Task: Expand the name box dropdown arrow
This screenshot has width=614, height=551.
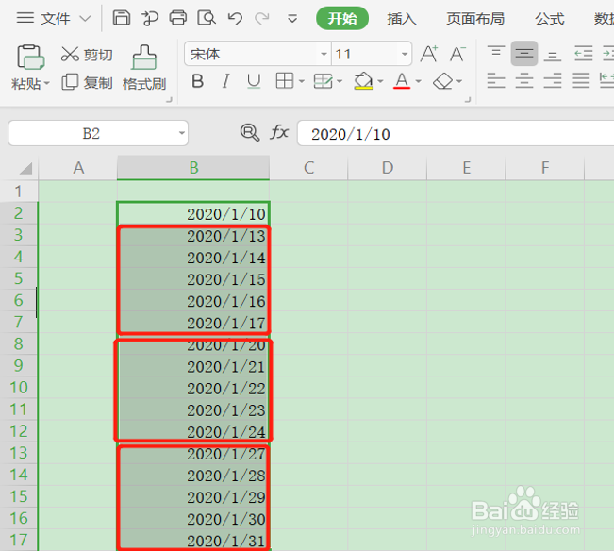Action: [182, 133]
